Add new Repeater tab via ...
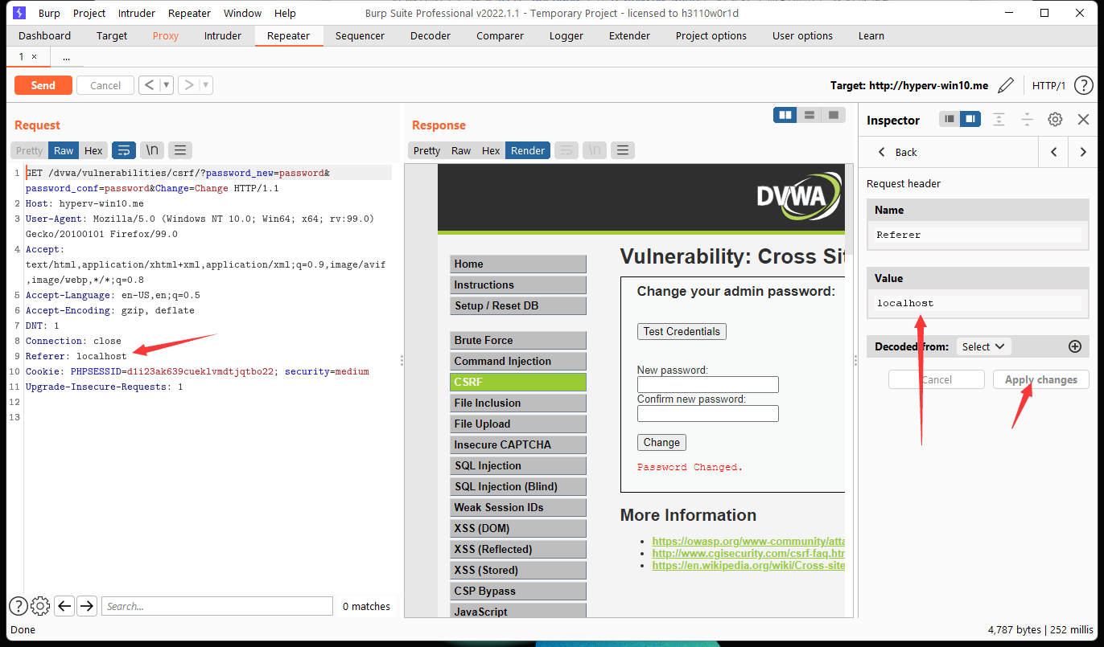Image resolution: width=1104 pixels, height=647 pixels. (66, 57)
